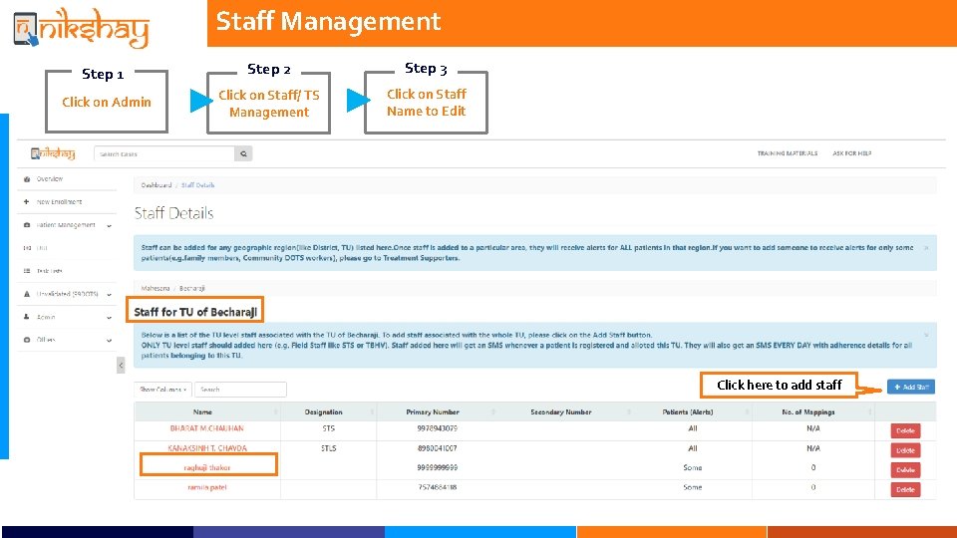Open KANAKSINH T. CHAVDA staff name link
957x538 pixels.
pyautogui.click(x=207, y=448)
